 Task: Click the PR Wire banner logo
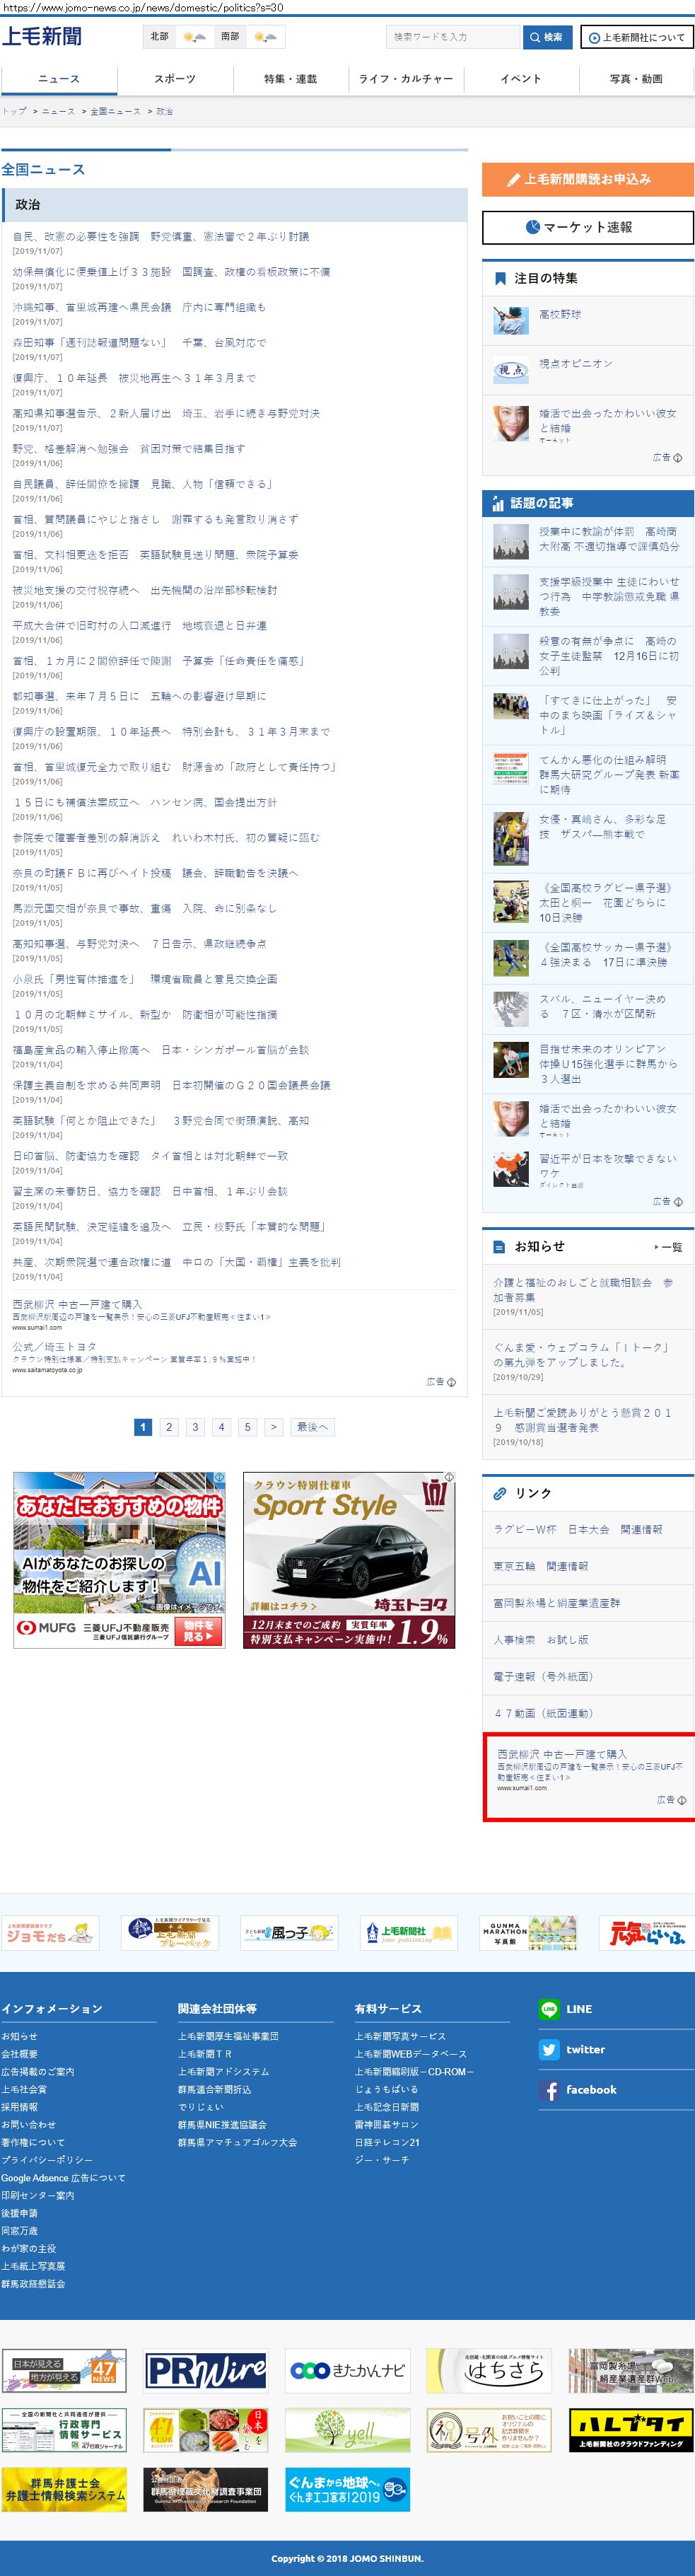[x=205, y=2370]
